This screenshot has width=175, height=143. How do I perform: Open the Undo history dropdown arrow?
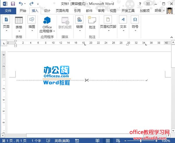coord(25,4)
